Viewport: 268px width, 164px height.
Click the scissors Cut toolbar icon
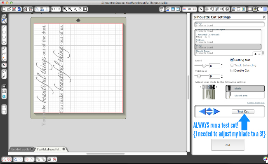(47, 9)
